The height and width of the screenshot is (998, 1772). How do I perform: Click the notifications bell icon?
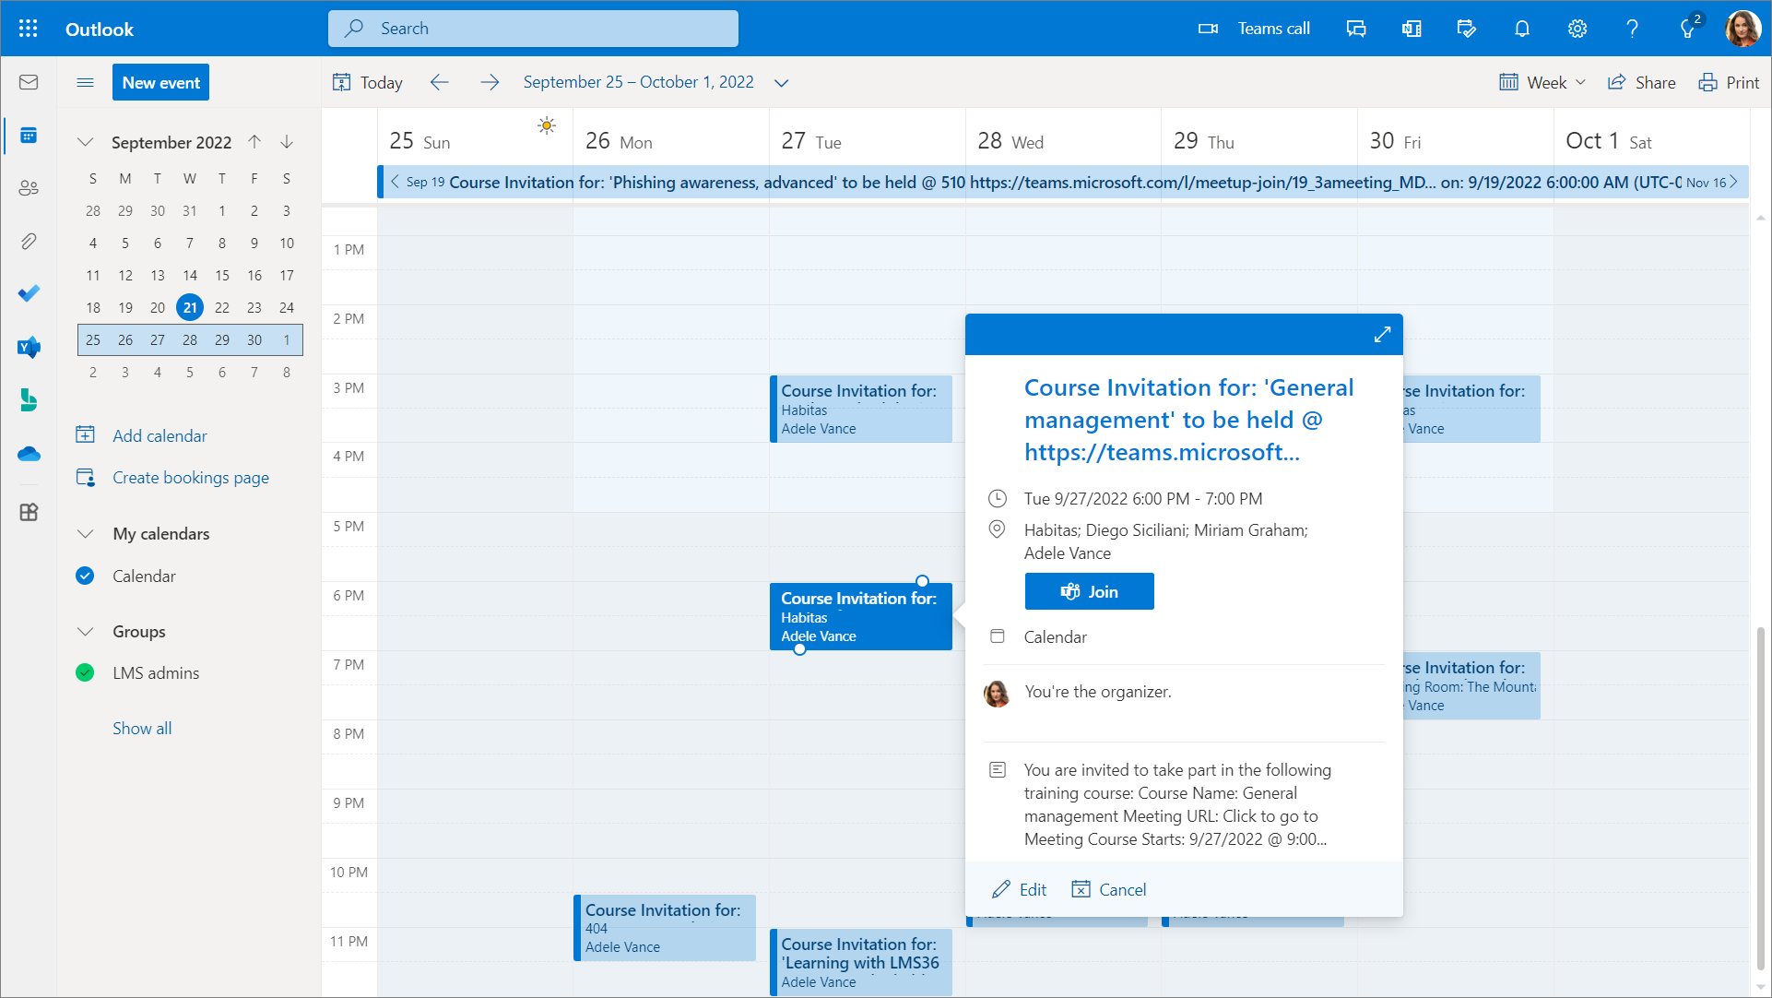(1522, 29)
